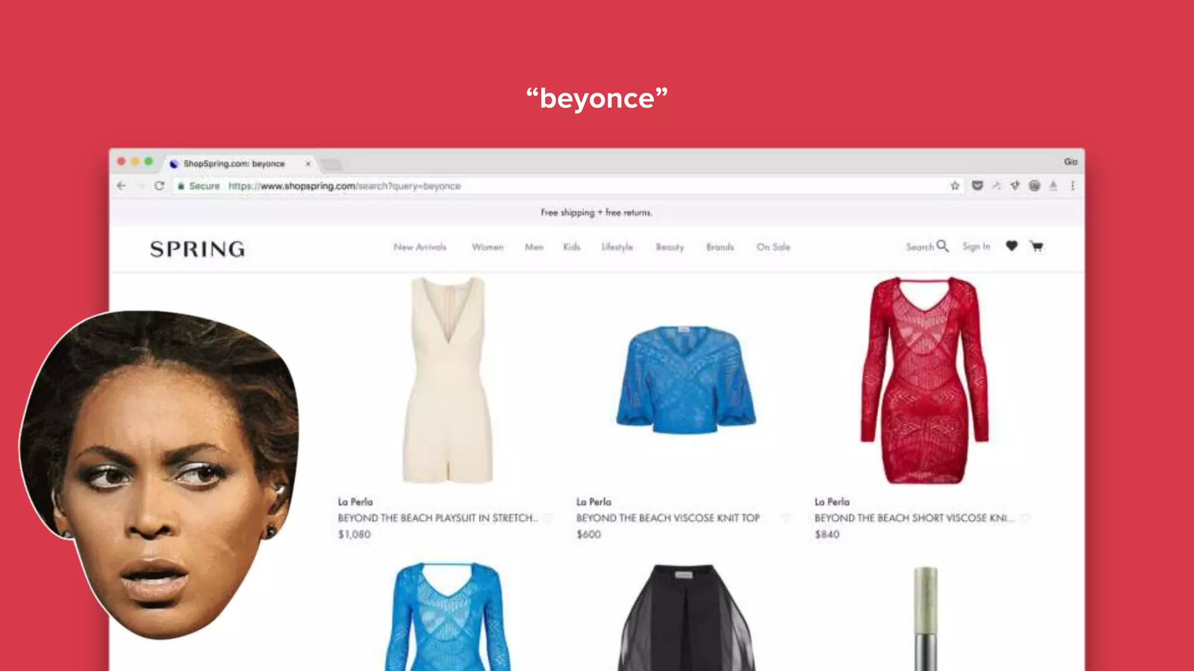Click the $840 price
This screenshot has width=1194, height=671.
point(827,534)
